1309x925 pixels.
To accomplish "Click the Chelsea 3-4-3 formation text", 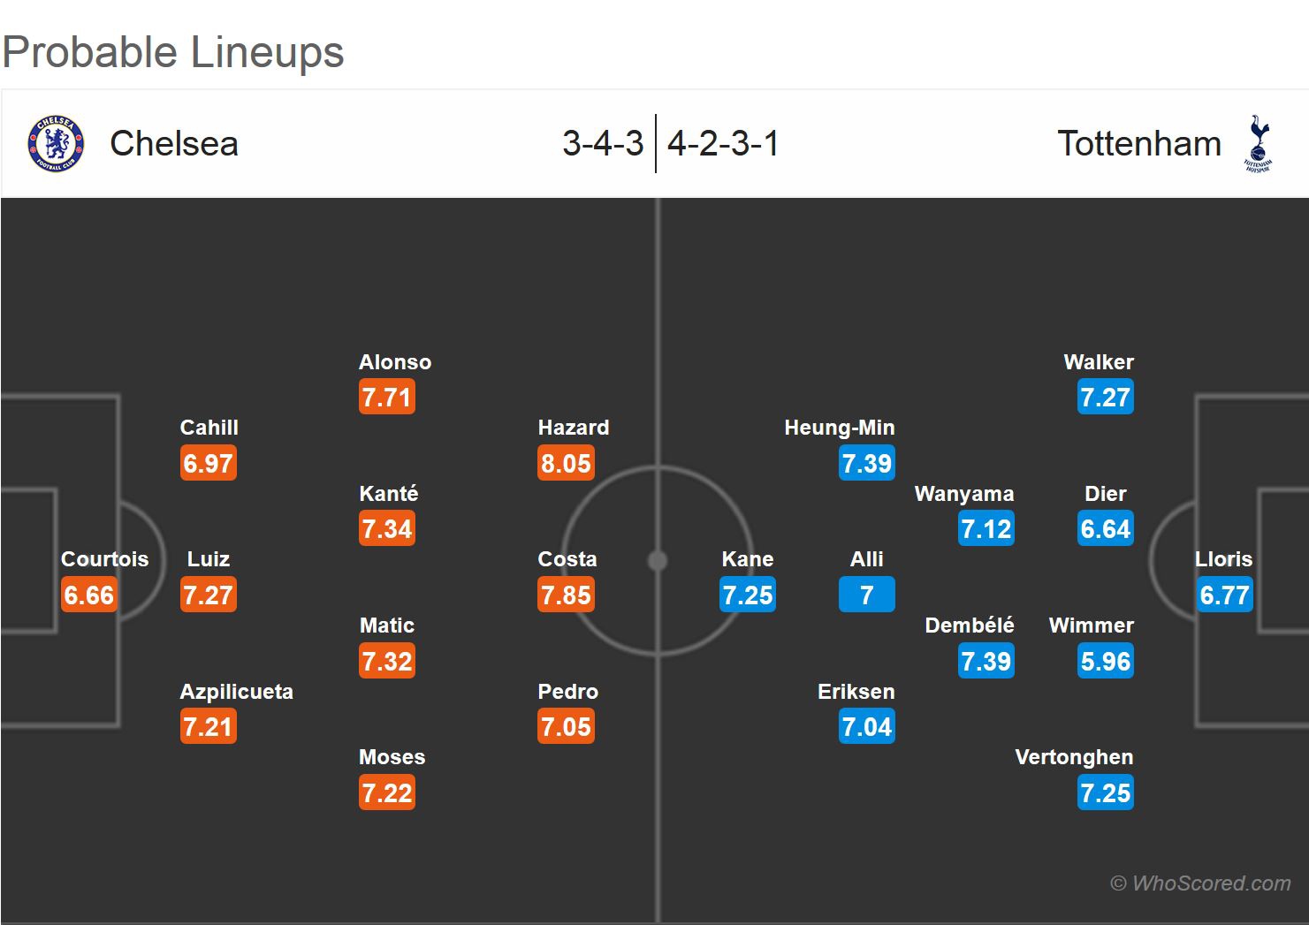I will [x=603, y=143].
